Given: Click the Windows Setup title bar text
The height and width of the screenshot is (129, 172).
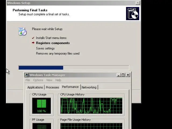Looking at the screenshot, I should (x=19, y=3).
